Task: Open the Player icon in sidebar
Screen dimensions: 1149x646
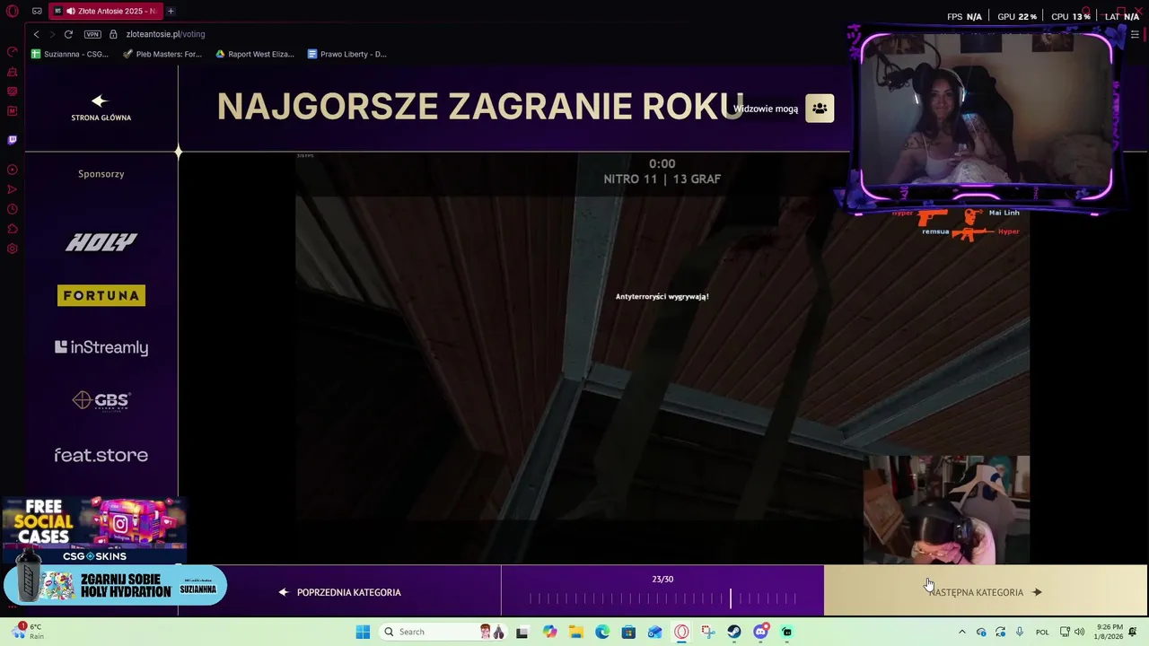Action: point(13,170)
